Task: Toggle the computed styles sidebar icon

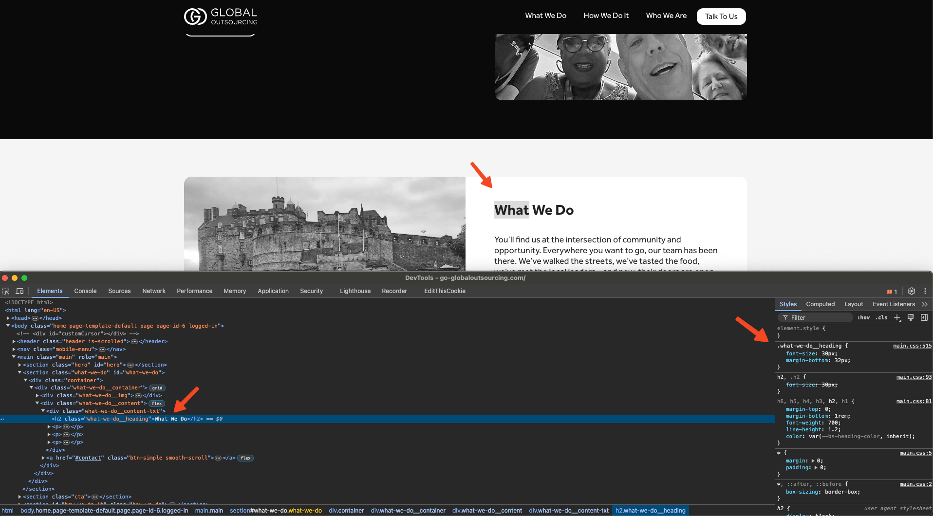Action: (924, 317)
